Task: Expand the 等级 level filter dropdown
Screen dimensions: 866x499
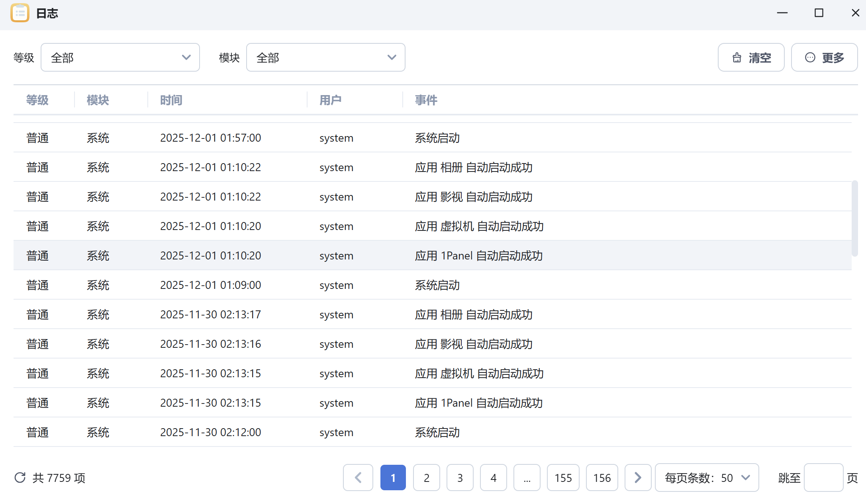Action: tap(120, 58)
